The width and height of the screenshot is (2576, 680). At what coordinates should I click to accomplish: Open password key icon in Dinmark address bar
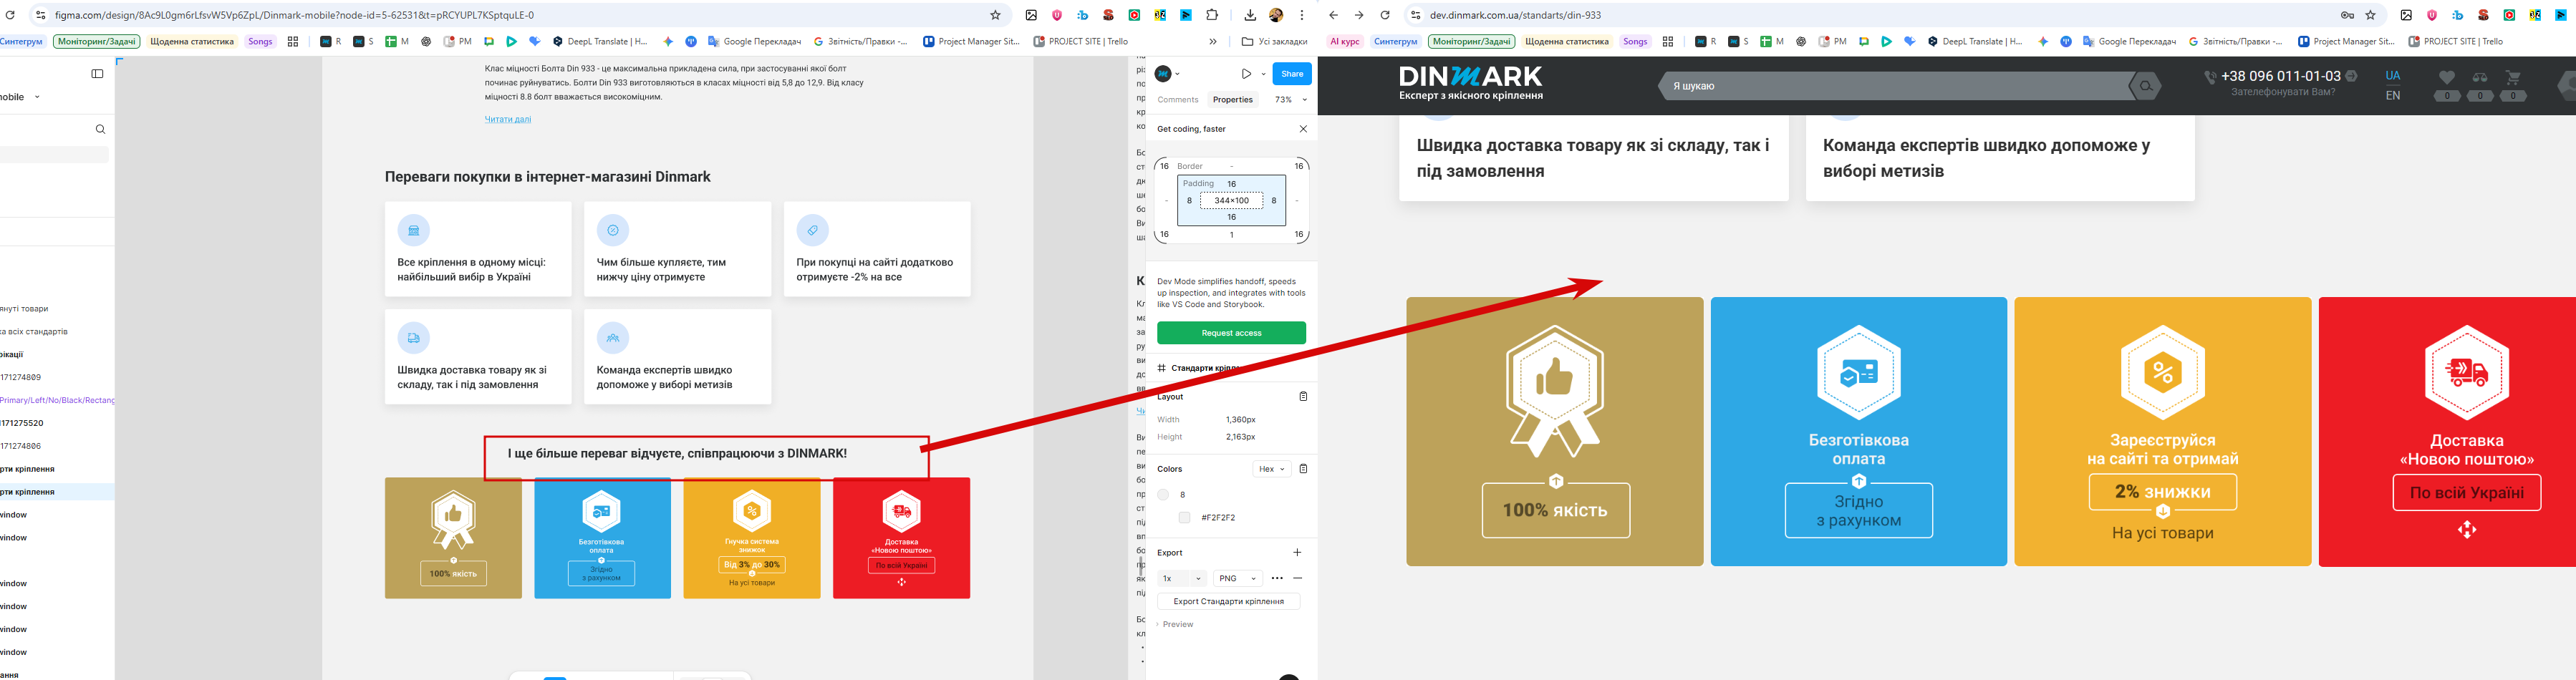point(2346,15)
